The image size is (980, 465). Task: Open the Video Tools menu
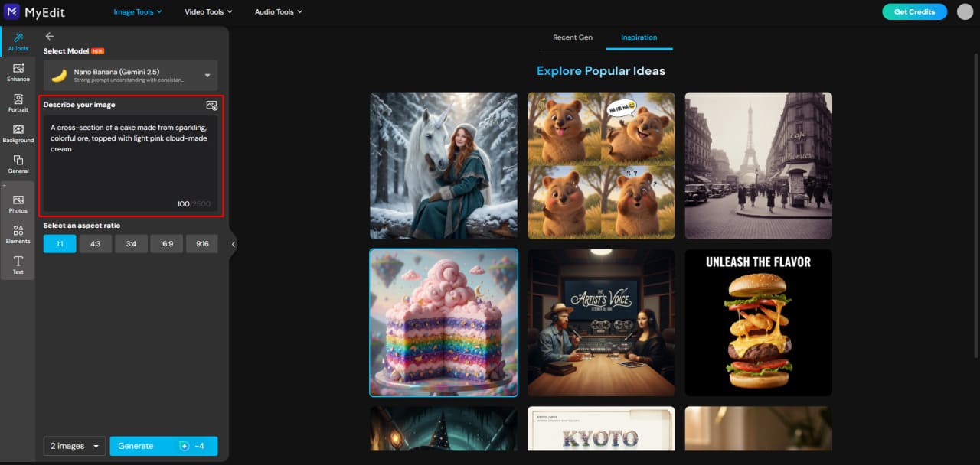[208, 11]
